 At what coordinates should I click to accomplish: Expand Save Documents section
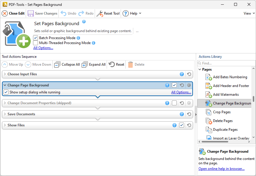coord(5,114)
